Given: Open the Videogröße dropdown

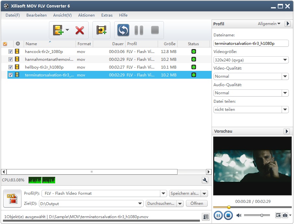Looking at the screenshot, I should 285,60.
